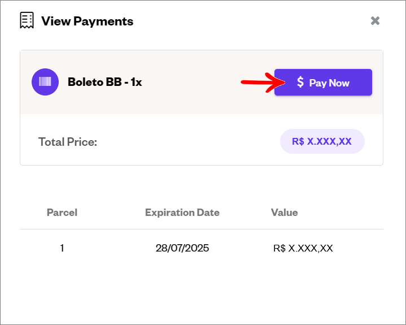
Task: Close the View Payments dialog
Action: tap(375, 21)
